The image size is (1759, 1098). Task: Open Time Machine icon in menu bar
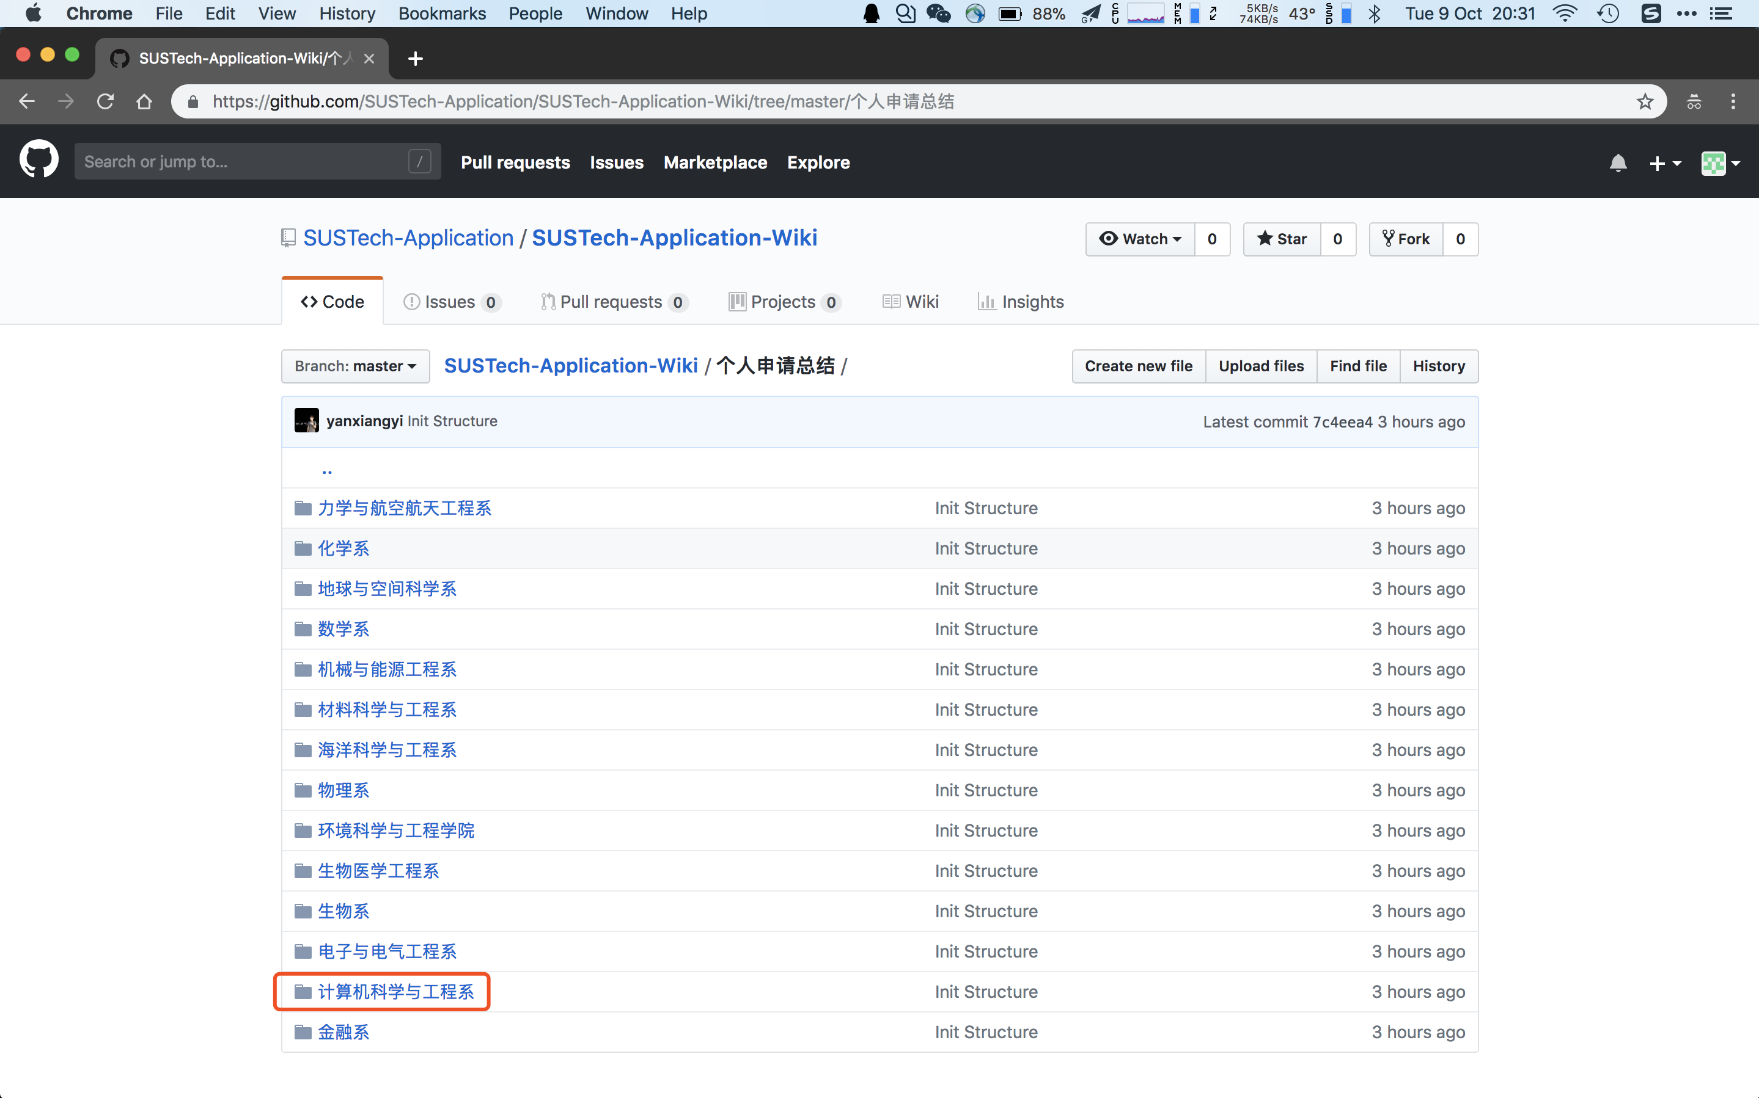pos(1609,14)
